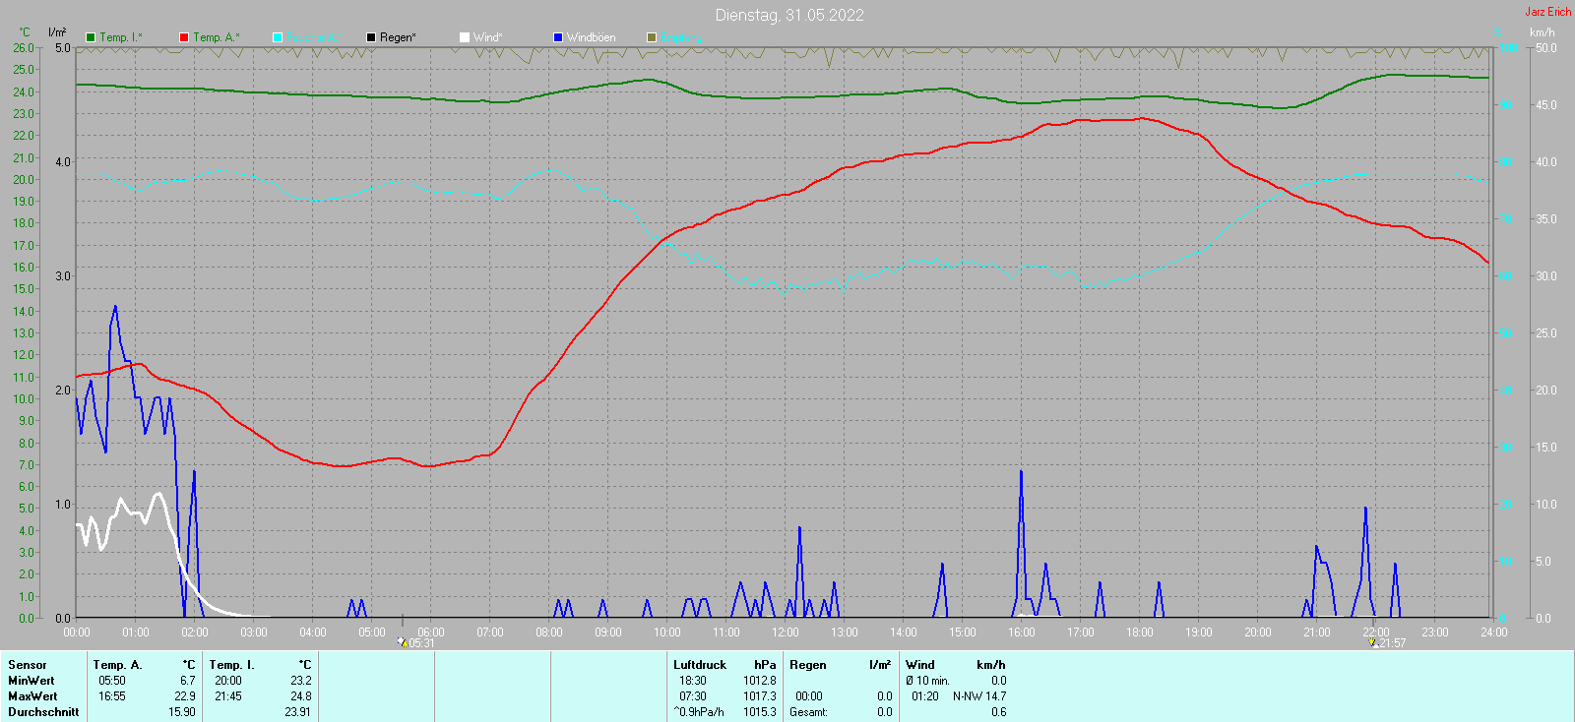
Task: Click the 'Temp. I.' table column header
Action: pyautogui.click(x=232, y=665)
